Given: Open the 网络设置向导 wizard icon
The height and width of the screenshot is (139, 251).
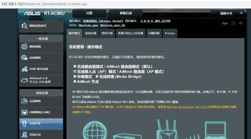Looking at the screenshot, I should click(24, 26).
